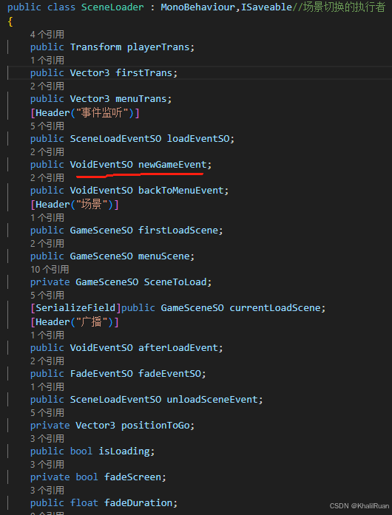Open the 1 个引用 CodeLens above firstLoadScene

[x=47, y=218]
